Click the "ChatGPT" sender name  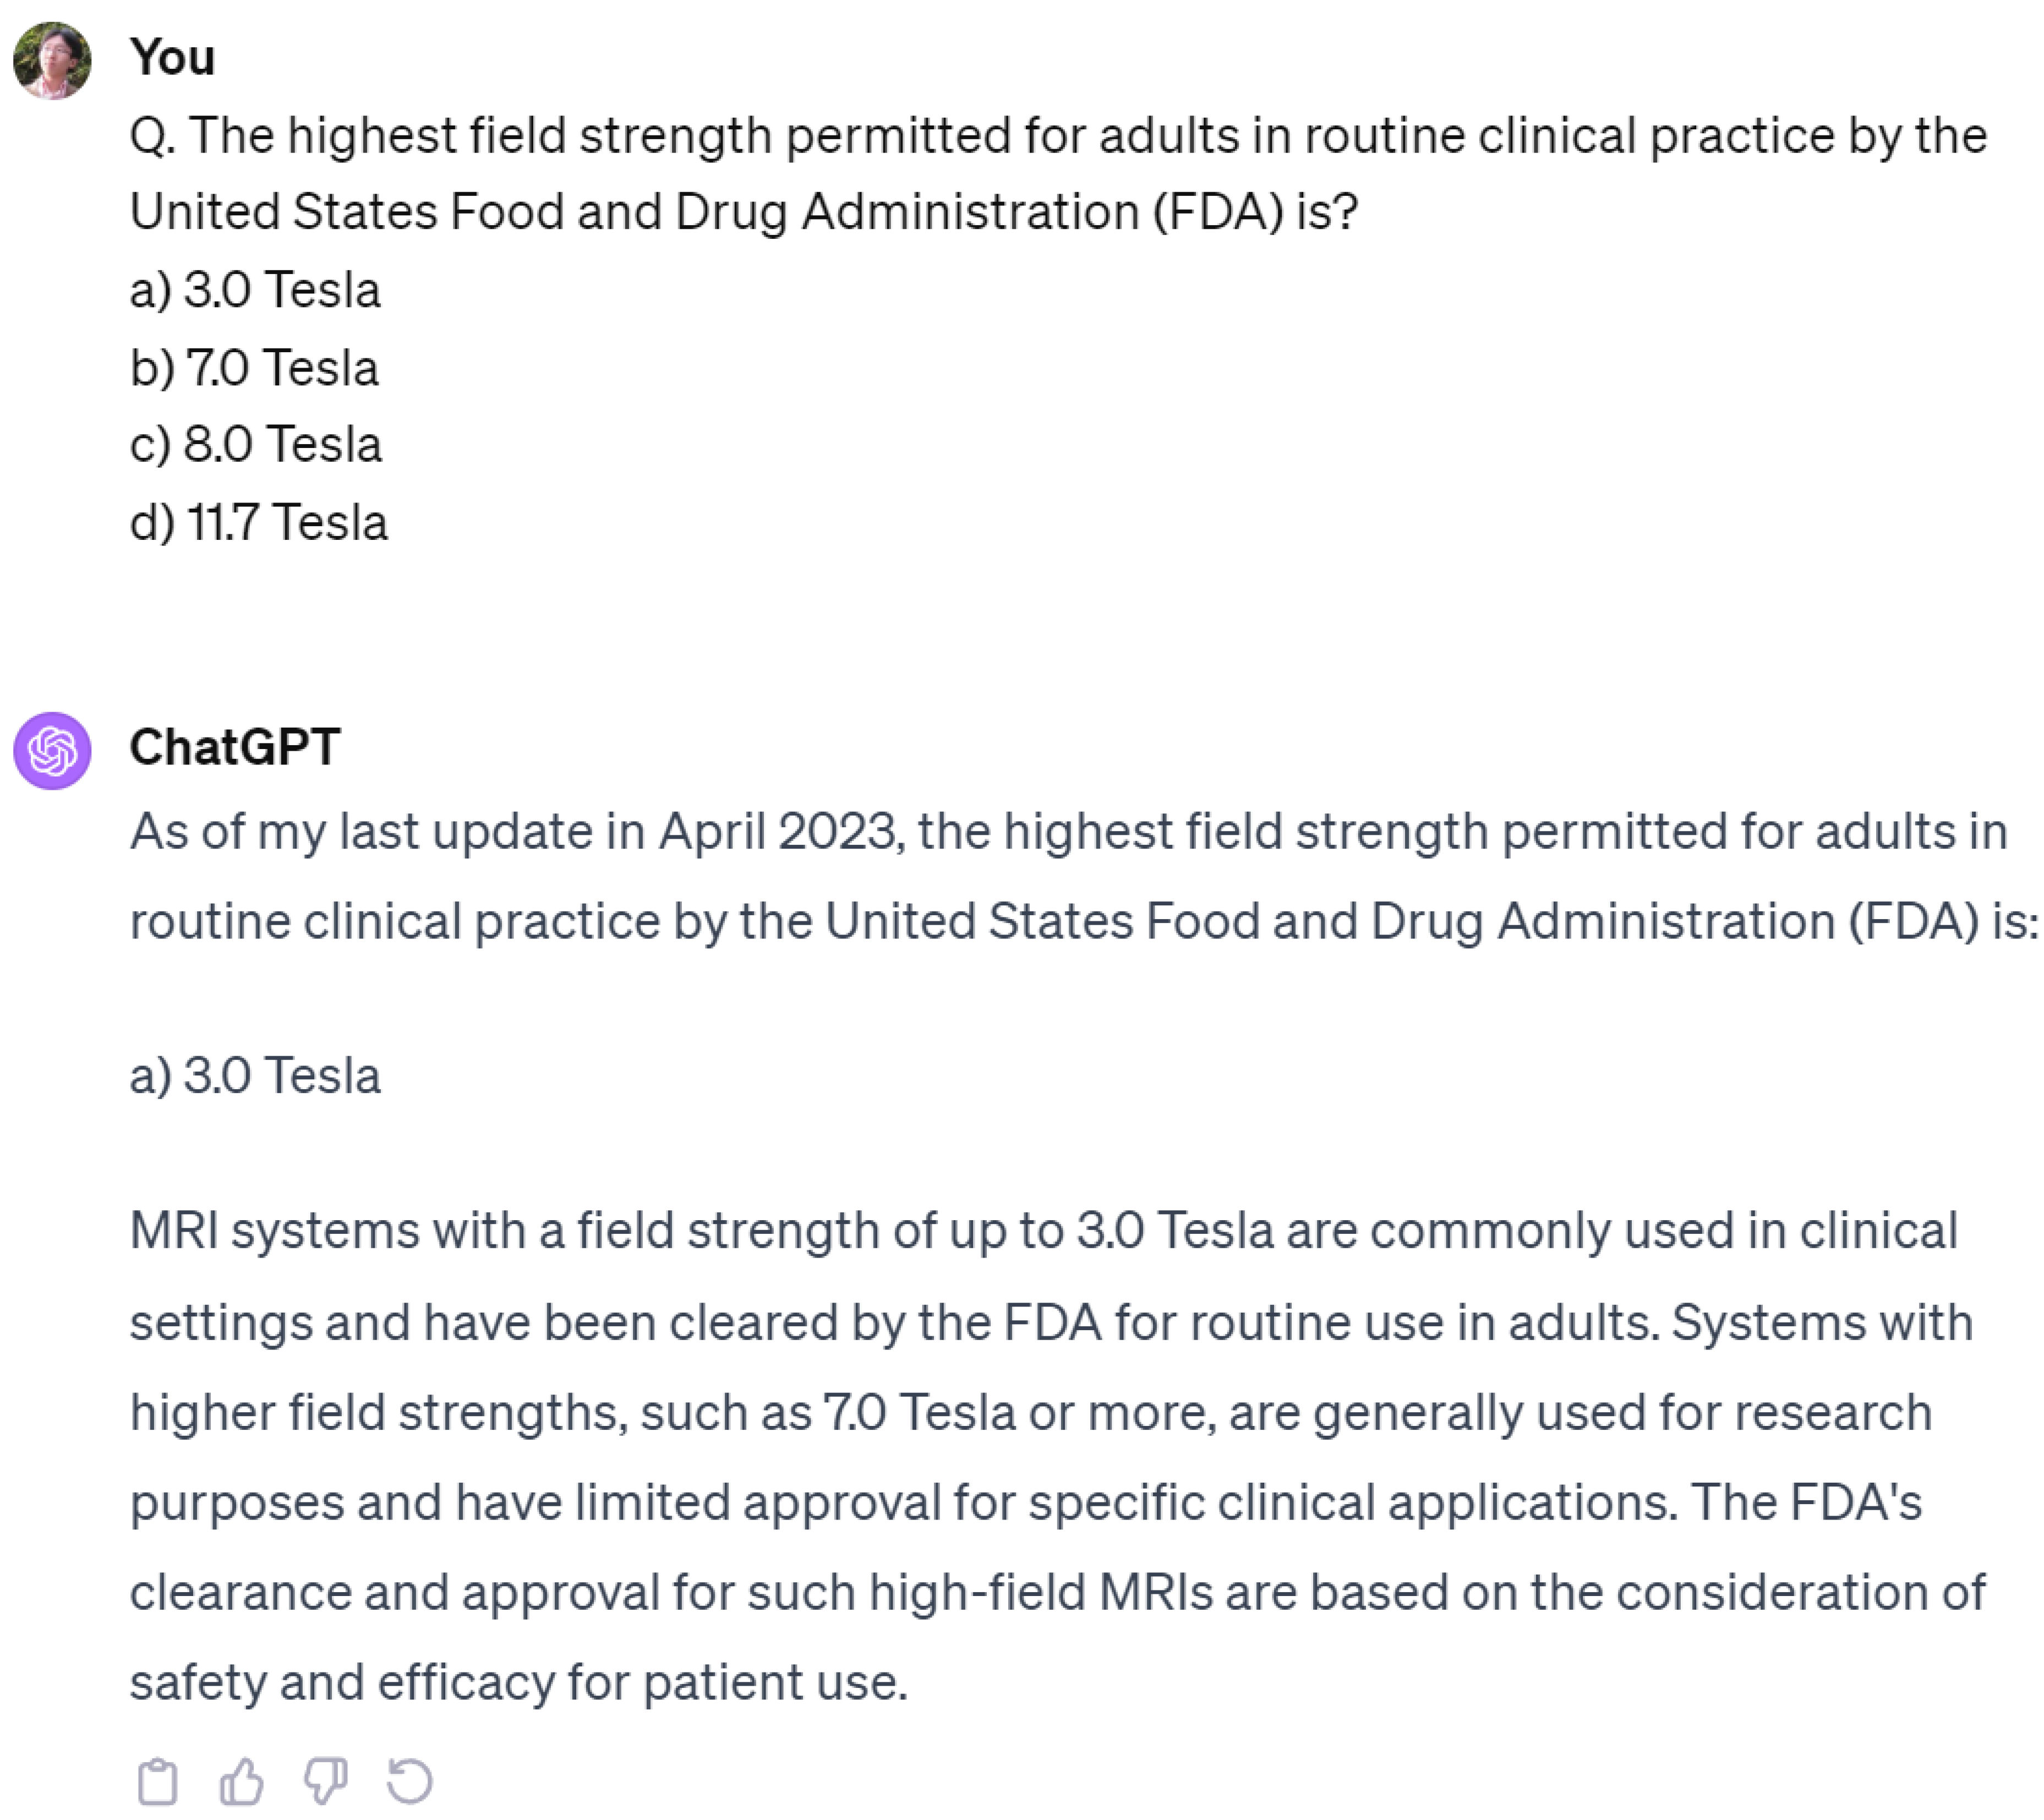click(235, 747)
